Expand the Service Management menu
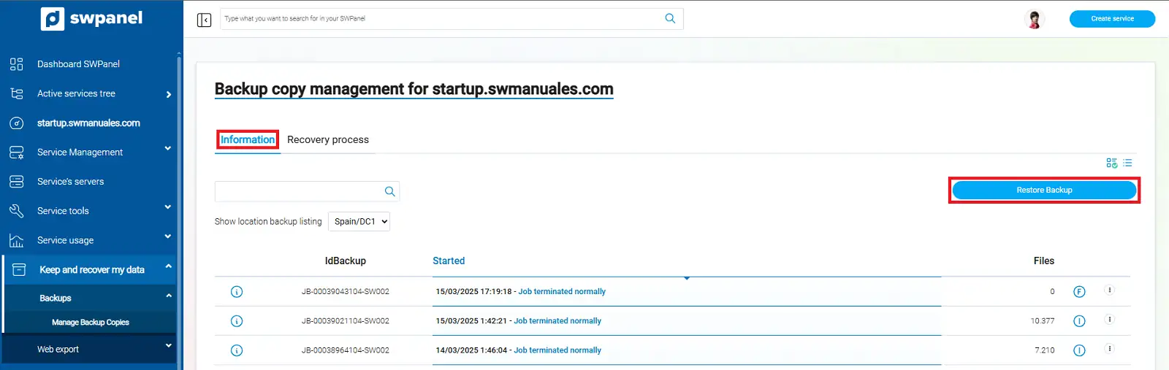Viewport: 1169px width, 370px height. pos(91,153)
